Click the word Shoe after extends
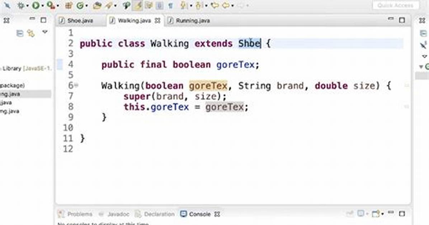Screen dimensions: 429x225 pyautogui.click(x=249, y=43)
